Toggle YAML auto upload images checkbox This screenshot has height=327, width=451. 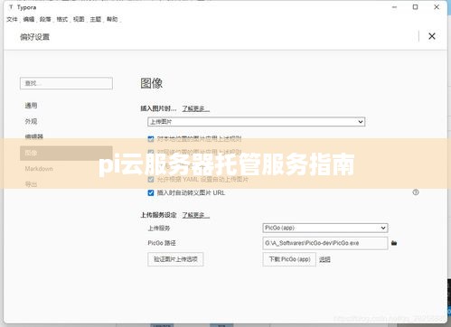(x=151, y=180)
